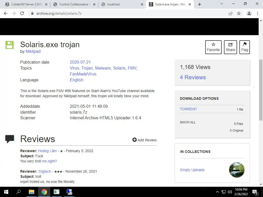
Task: Open a new tab with the plus button
Action: click(x=199, y=4)
